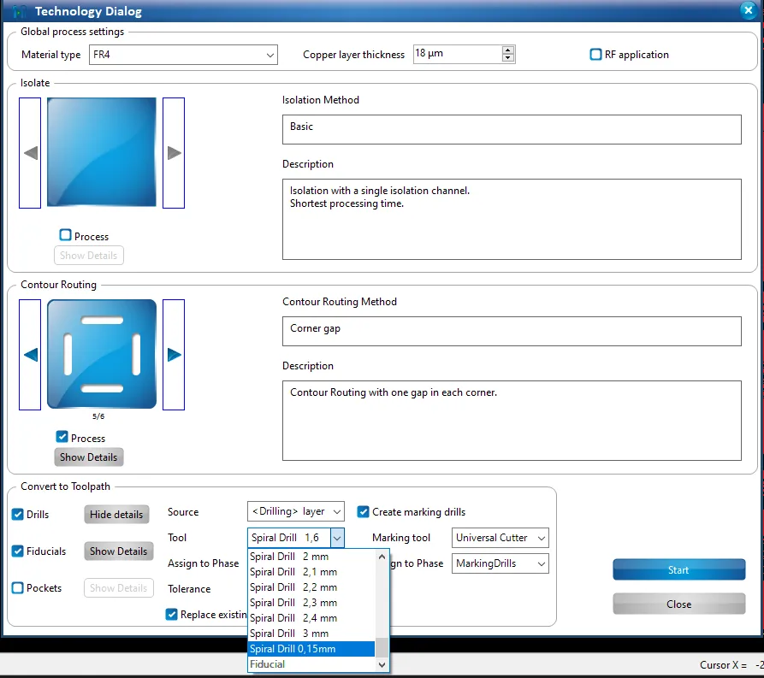Click next arrow for Contour Routing method
764x678 pixels.
[x=174, y=355]
